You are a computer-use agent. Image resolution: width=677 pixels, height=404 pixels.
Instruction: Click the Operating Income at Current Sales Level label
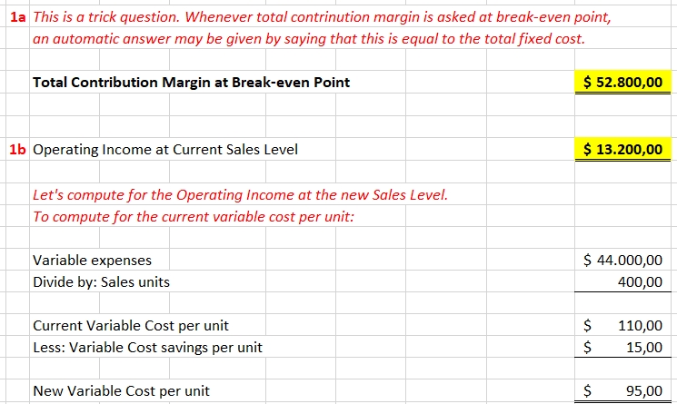pyautogui.click(x=165, y=149)
